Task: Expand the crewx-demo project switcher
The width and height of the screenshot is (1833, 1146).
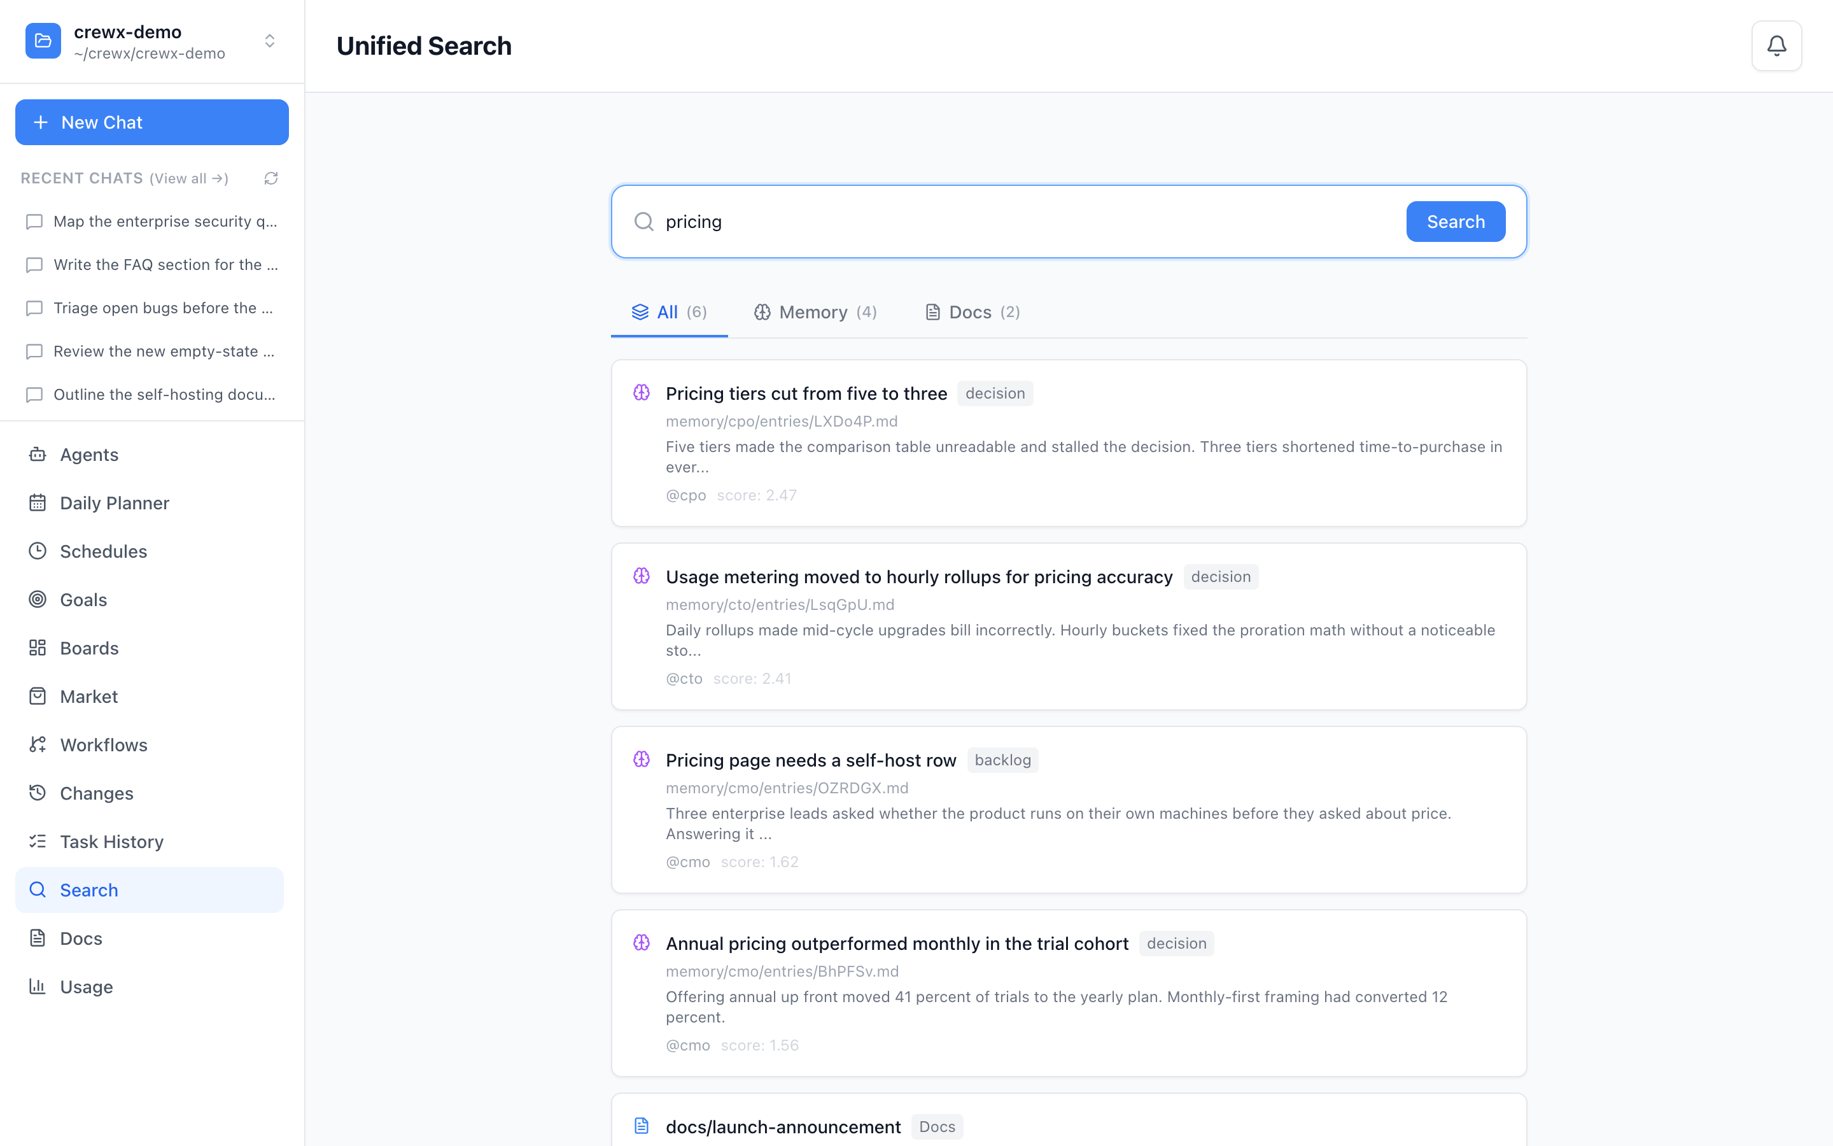Action: click(270, 41)
